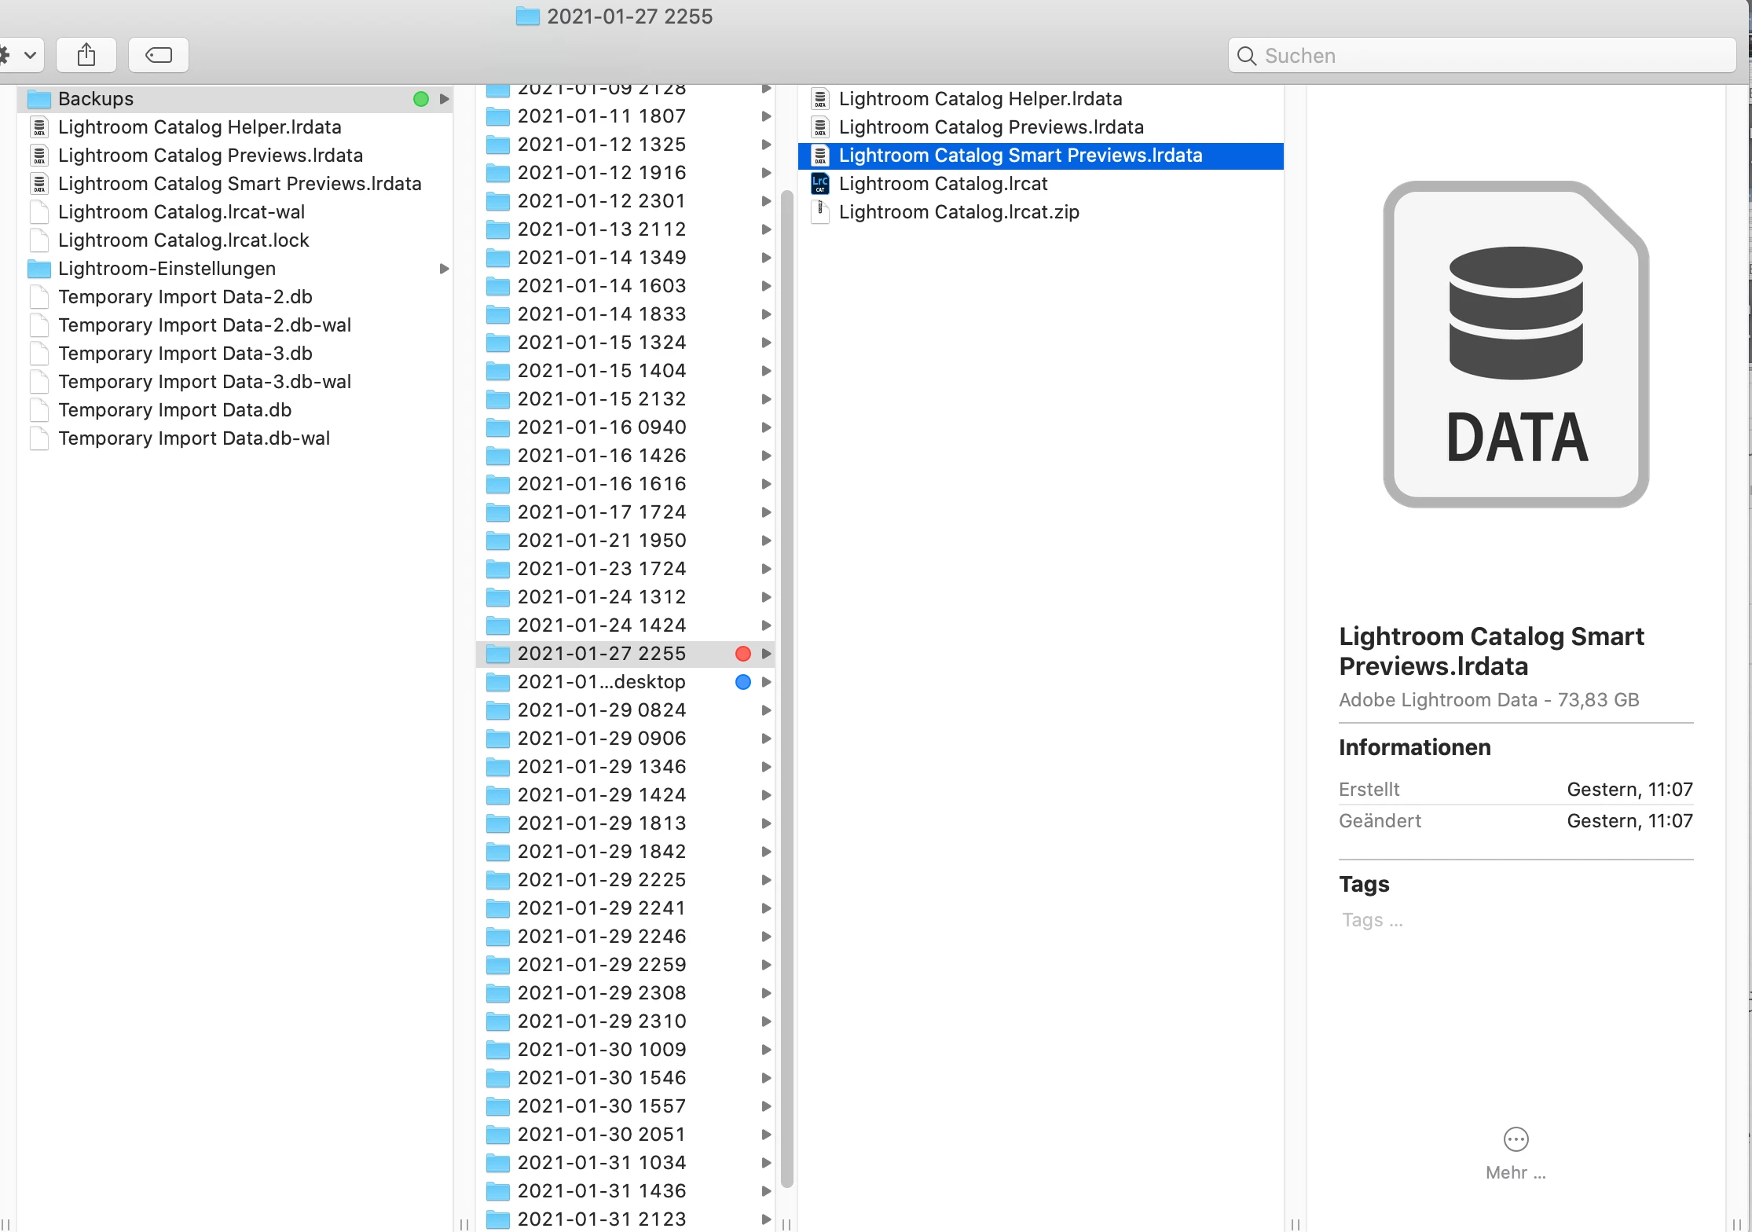Expand the Backups folder arrow

click(445, 99)
